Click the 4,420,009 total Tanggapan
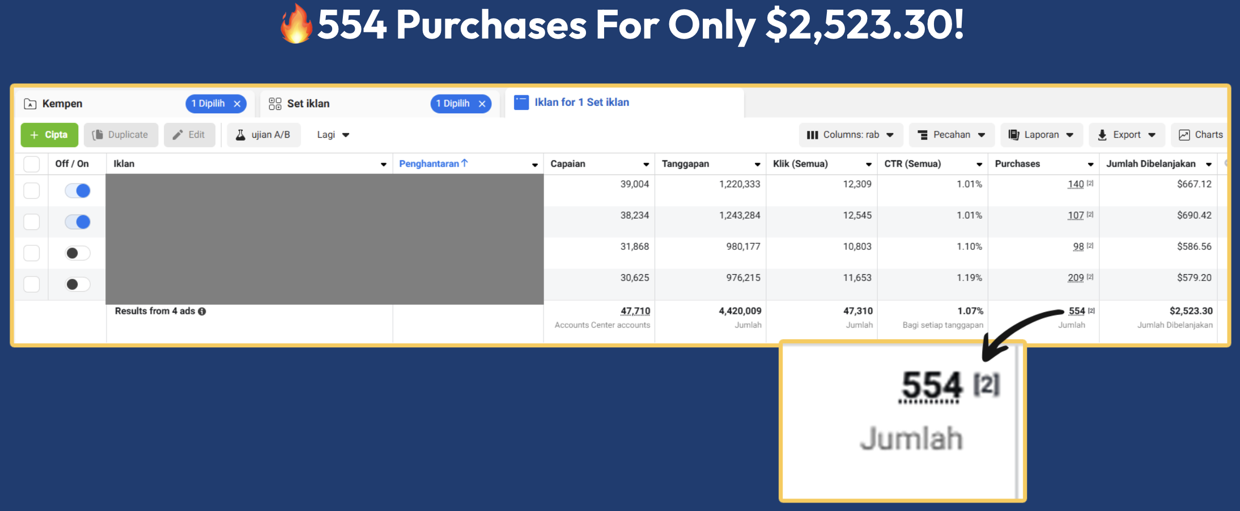 [x=740, y=311]
